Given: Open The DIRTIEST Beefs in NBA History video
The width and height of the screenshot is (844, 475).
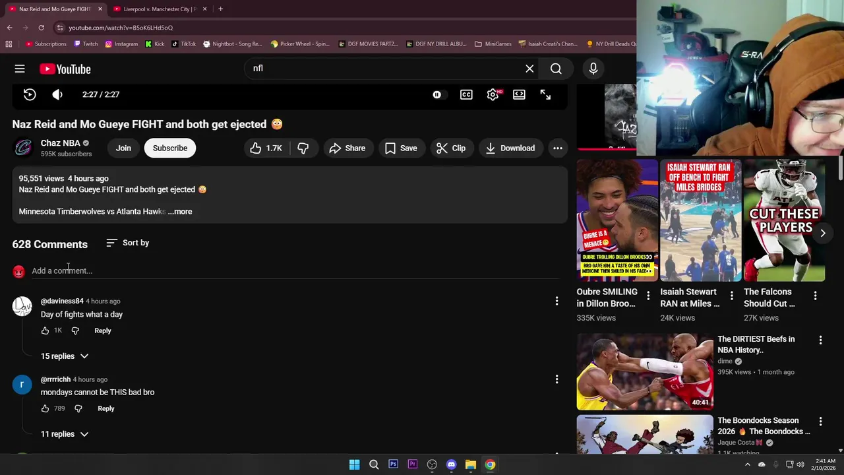Looking at the screenshot, I should pyautogui.click(x=645, y=371).
